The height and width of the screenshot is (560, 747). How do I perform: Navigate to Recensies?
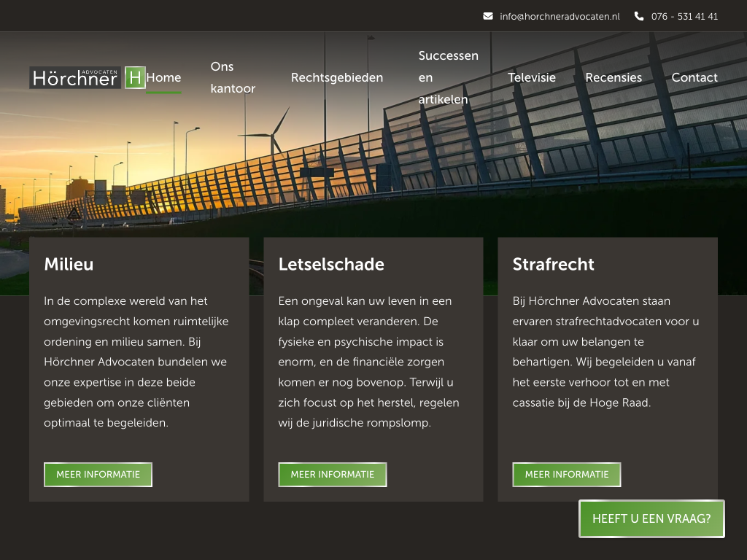coord(614,77)
